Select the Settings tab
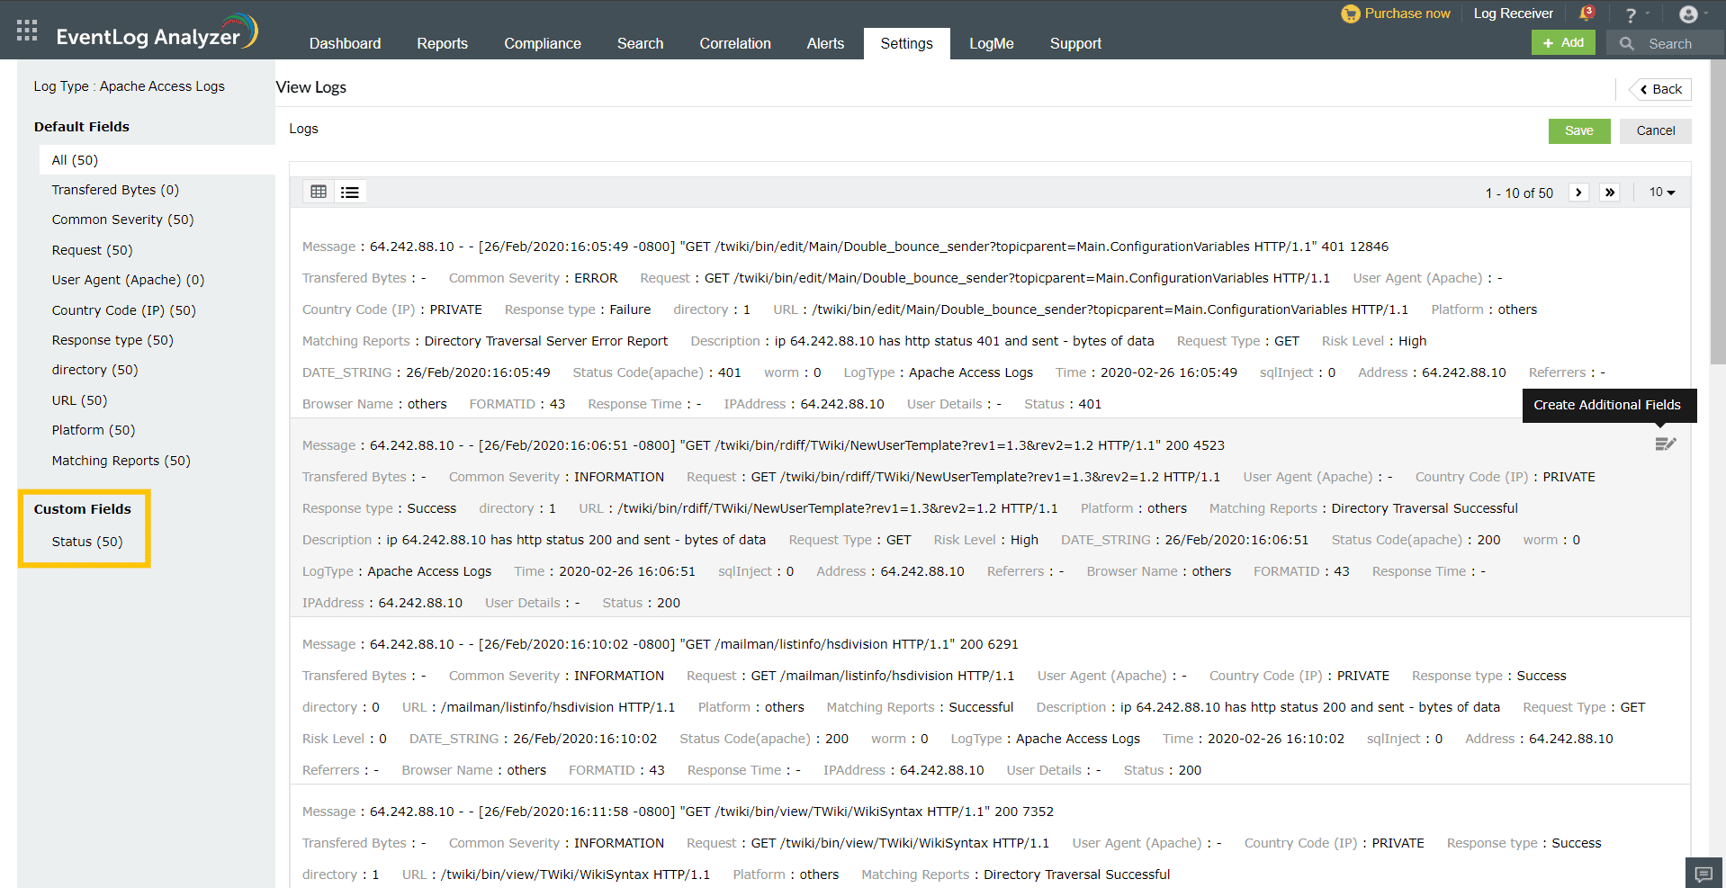The width and height of the screenshot is (1726, 888). (x=906, y=43)
